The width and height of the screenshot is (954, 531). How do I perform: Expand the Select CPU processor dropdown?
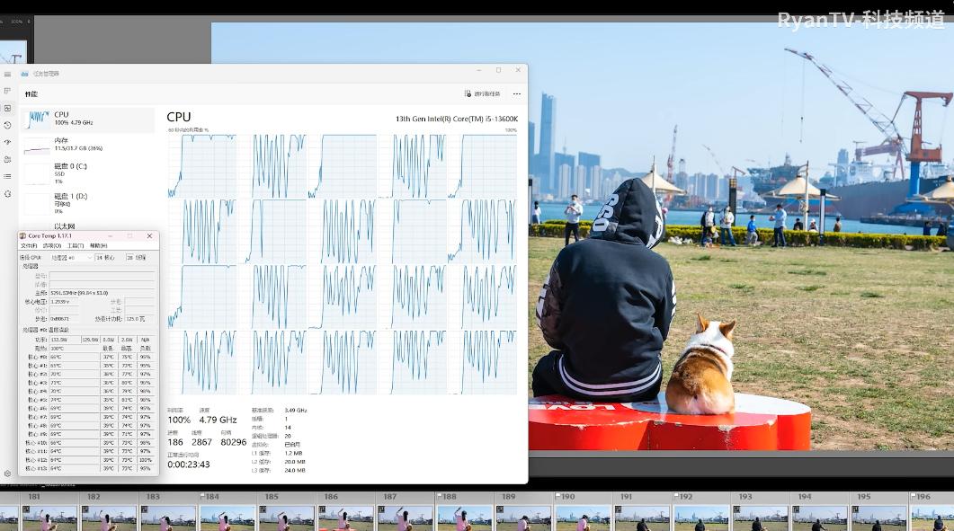72,257
